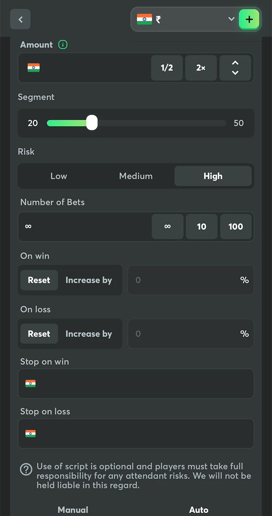
Task: Click the flag icon in Stop on win field
Action: click(30, 383)
